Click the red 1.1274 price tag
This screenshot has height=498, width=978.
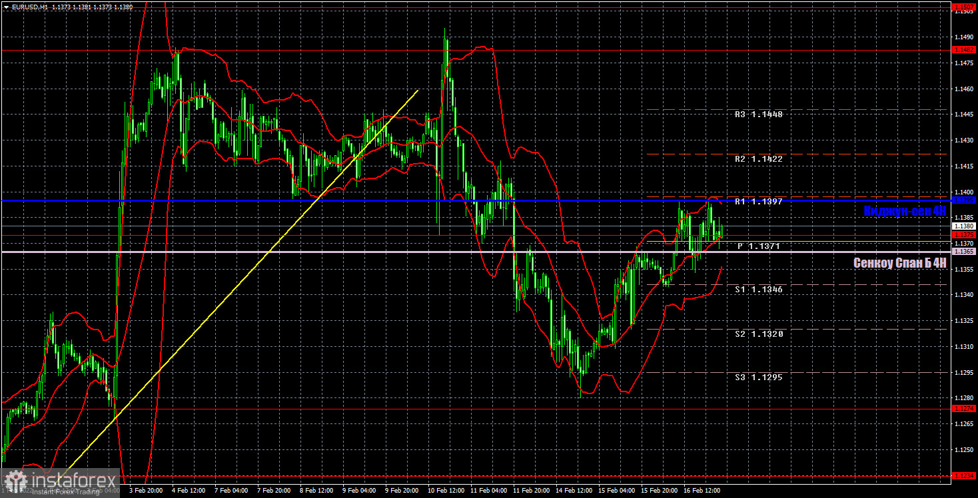tap(964, 409)
